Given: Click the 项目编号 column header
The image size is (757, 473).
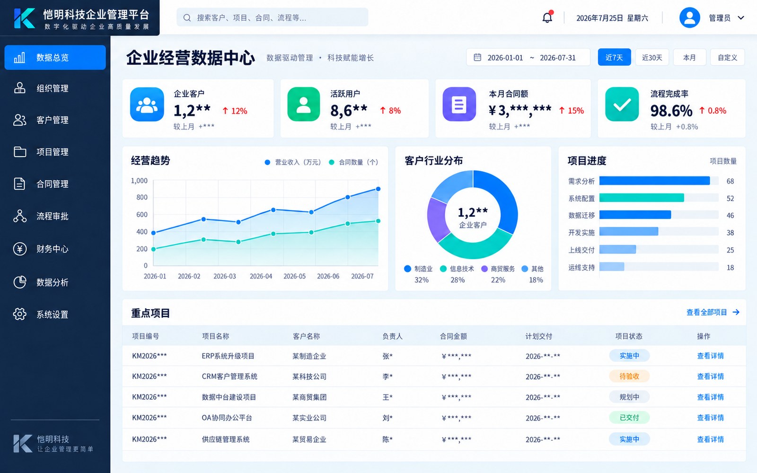Looking at the screenshot, I should click(x=145, y=336).
